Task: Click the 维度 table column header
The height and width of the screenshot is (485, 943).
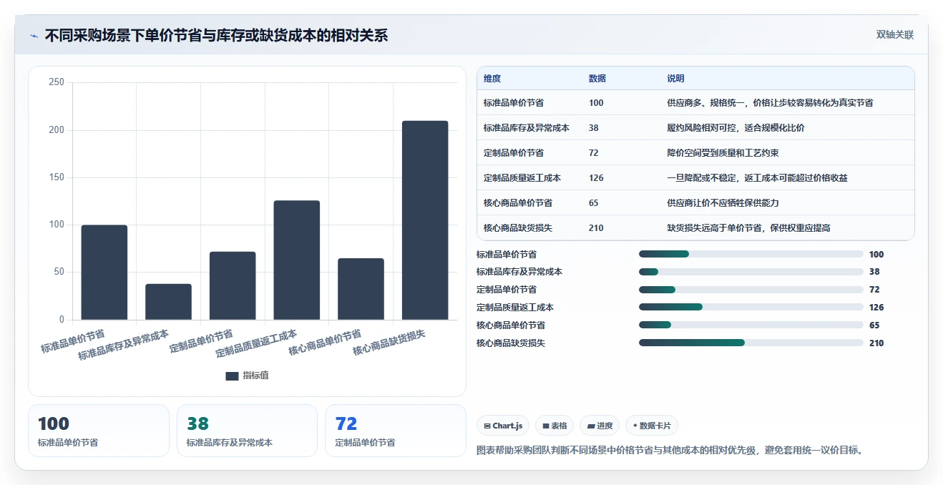Action: 492,79
